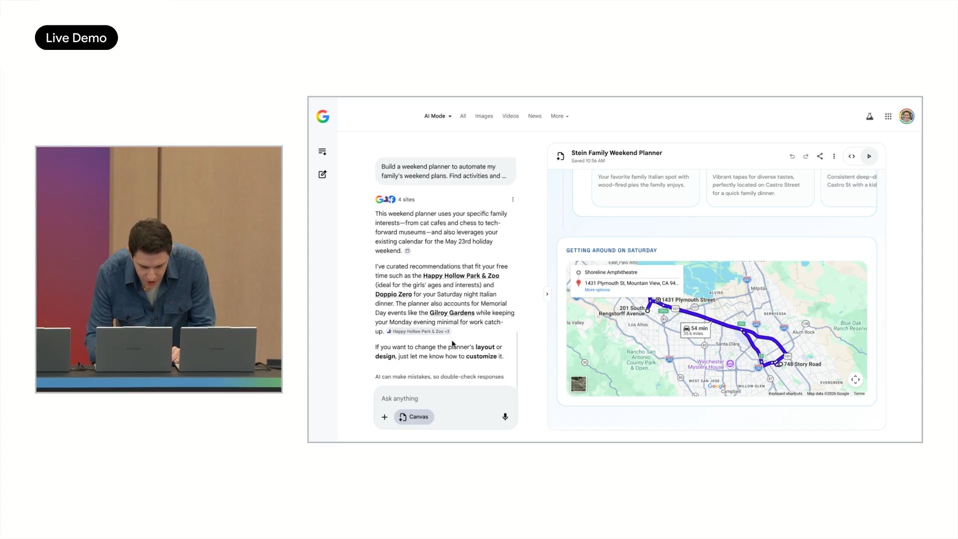Open the Happy Hollow Park & Zoo link
The height and width of the screenshot is (539, 958).
pos(461,275)
